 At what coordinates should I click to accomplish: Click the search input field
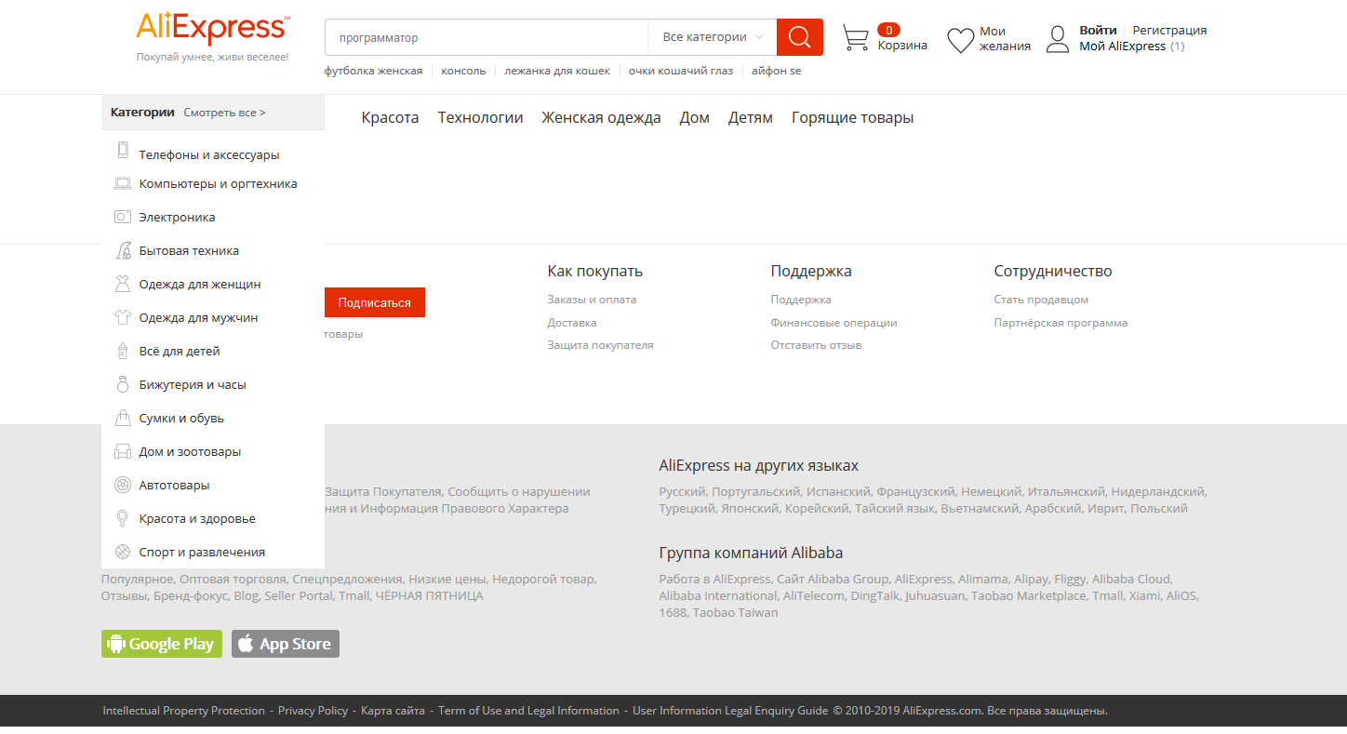487,37
